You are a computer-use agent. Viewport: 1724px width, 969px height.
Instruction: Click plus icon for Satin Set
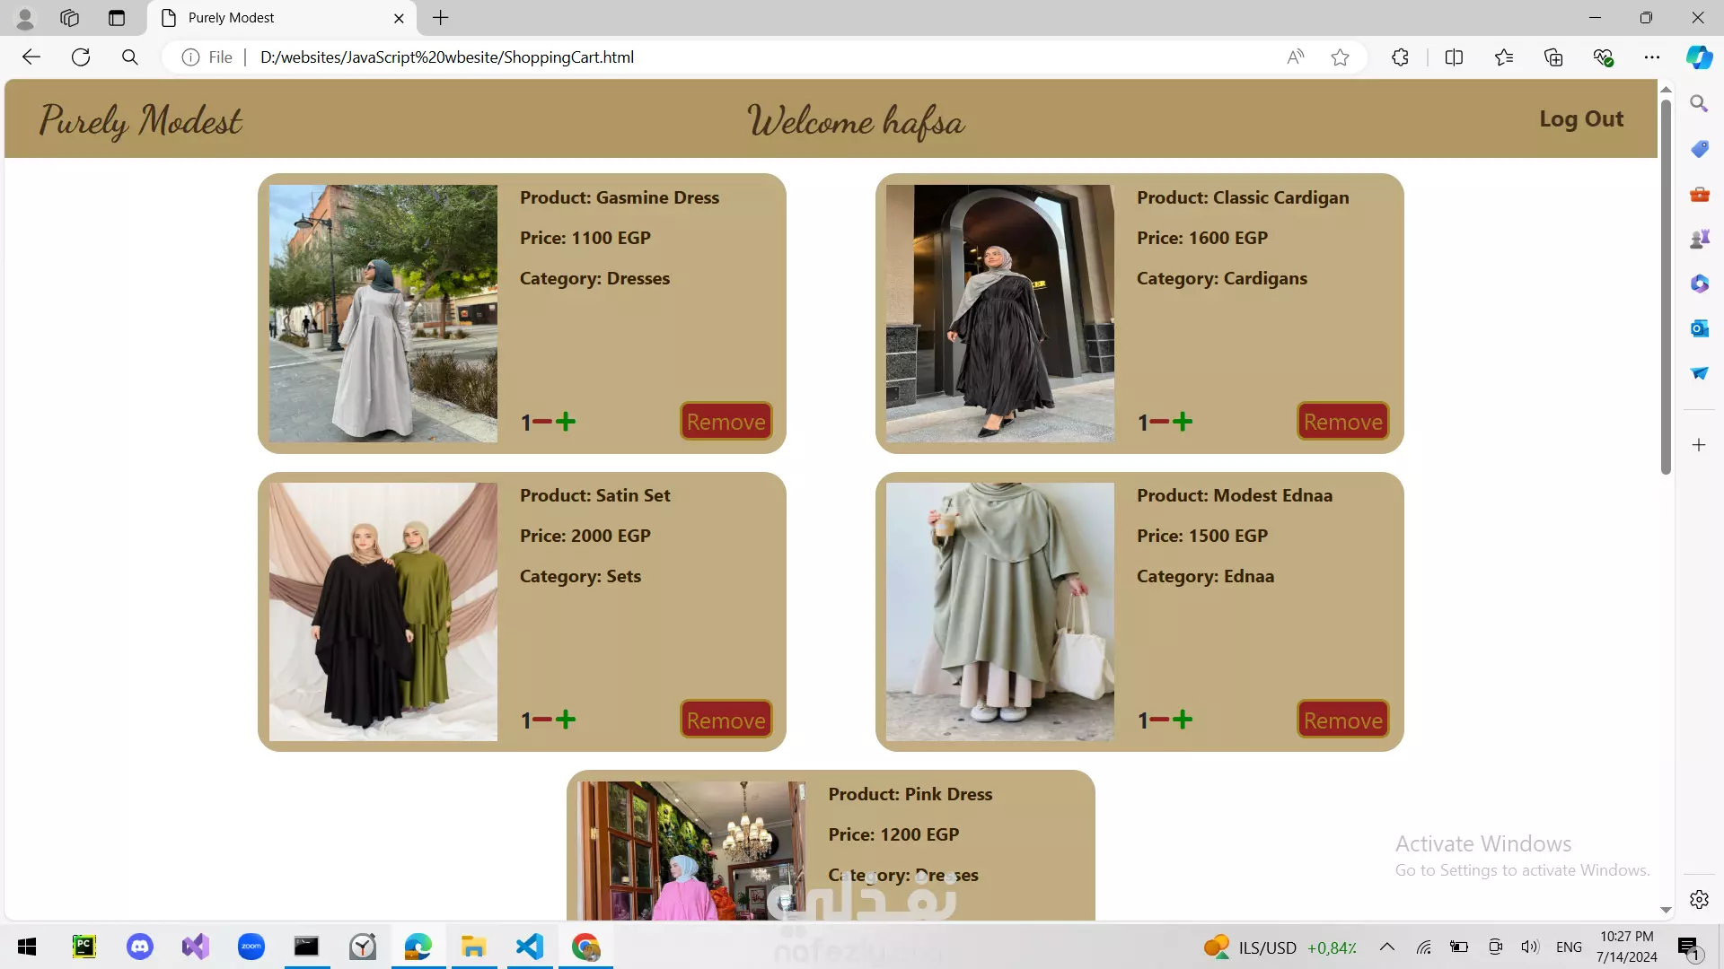click(x=566, y=720)
